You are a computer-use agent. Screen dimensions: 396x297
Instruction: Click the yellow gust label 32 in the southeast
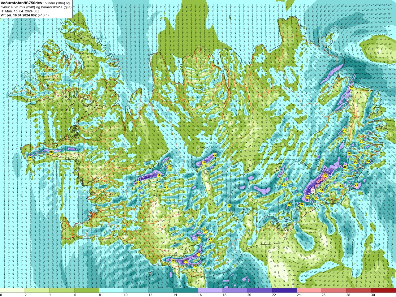tap(322, 191)
